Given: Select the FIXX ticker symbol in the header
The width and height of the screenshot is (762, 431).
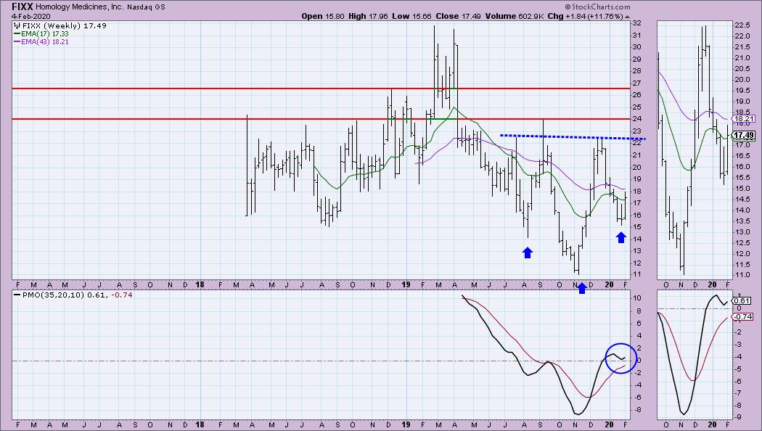Looking at the screenshot, I should (22, 7).
